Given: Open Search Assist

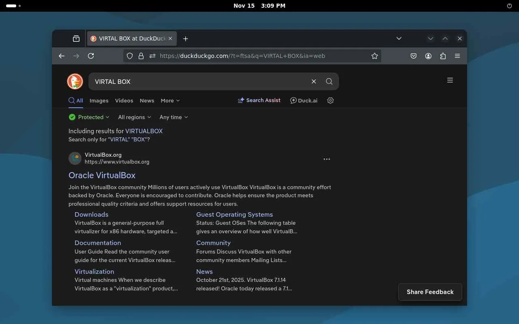Looking at the screenshot, I should 259,100.
